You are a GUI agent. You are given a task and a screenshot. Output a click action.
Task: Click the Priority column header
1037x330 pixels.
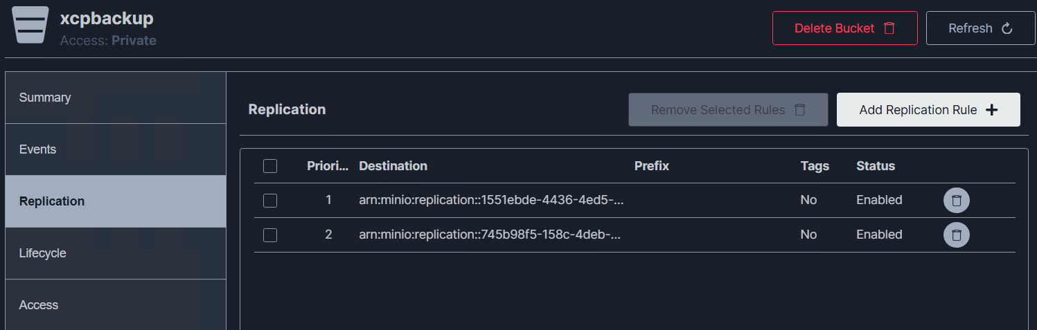pyautogui.click(x=328, y=166)
